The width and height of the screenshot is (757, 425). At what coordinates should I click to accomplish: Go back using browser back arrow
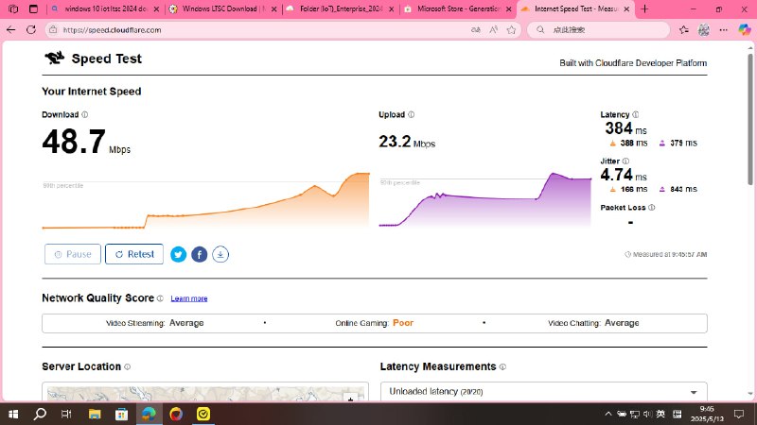pyautogui.click(x=10, y=30)
